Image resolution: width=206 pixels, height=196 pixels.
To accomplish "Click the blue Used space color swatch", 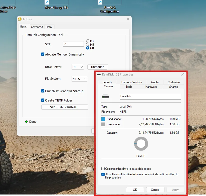I will point(103,119).
